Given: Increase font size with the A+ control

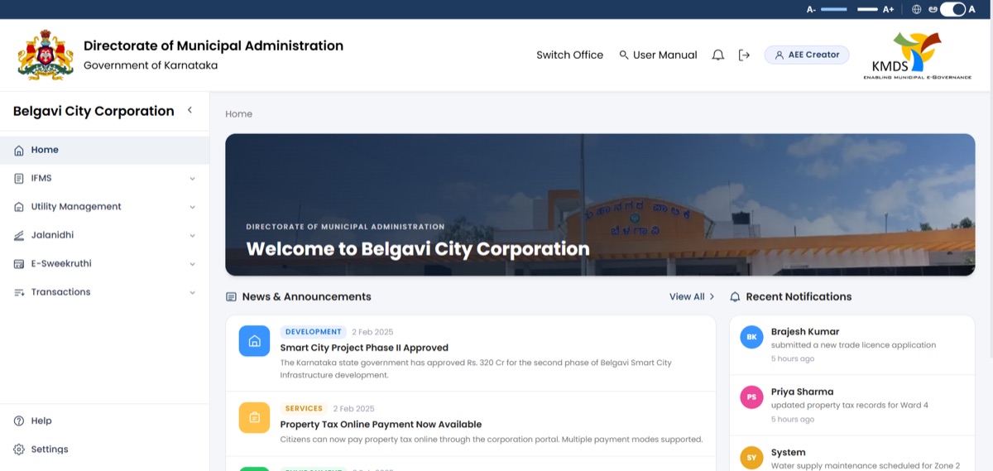Looking at the screenshot, I should tap(888, 9).
